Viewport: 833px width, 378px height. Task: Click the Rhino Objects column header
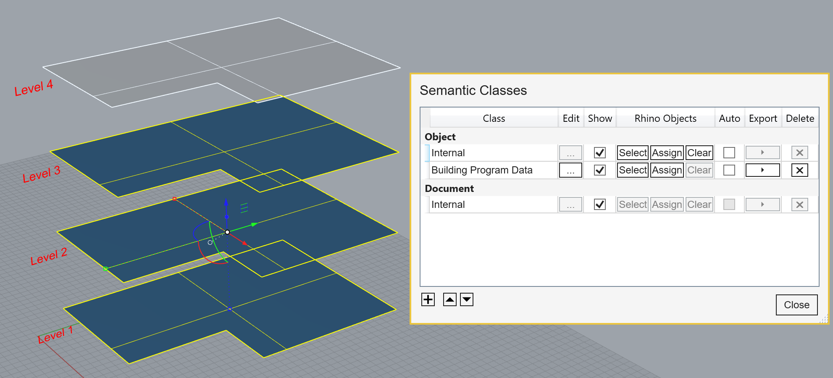click(665, 118)
